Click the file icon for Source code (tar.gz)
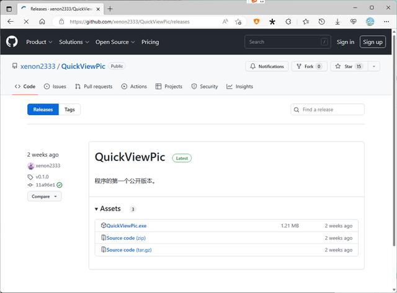Viewport: 397px width, 293px height. (104, 250)
